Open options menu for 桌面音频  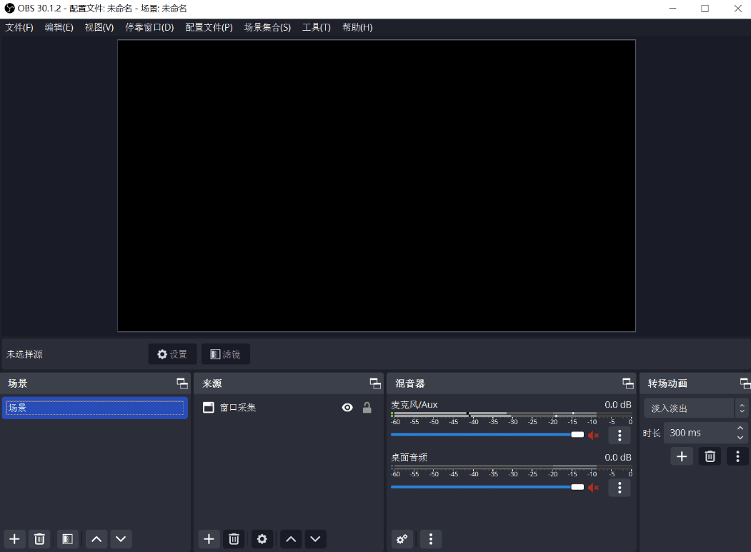[x=619, y=487]
